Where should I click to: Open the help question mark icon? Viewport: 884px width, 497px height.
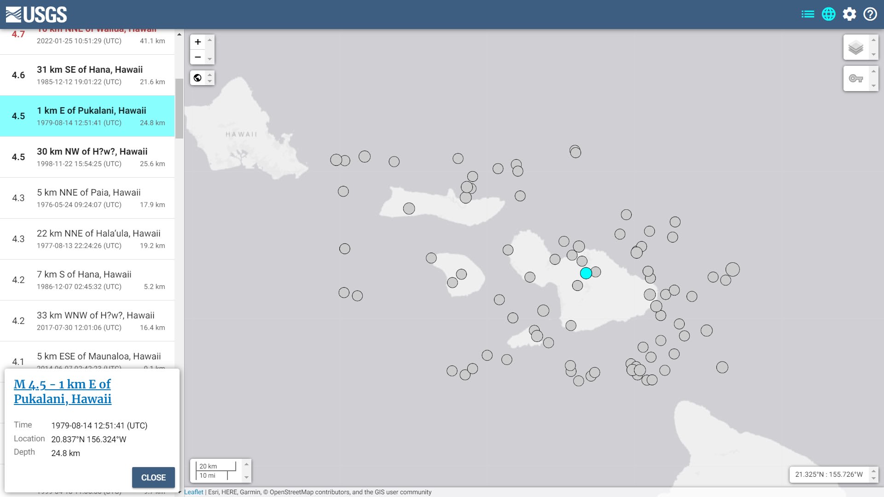pyautogui.click(x=870, y=14)
